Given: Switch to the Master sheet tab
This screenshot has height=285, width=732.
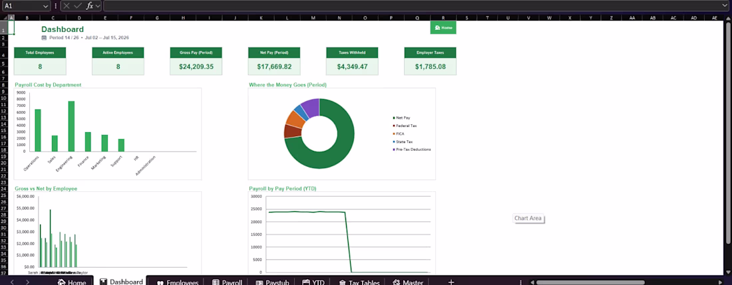Looking at the screenshot, I should point(408,282).
